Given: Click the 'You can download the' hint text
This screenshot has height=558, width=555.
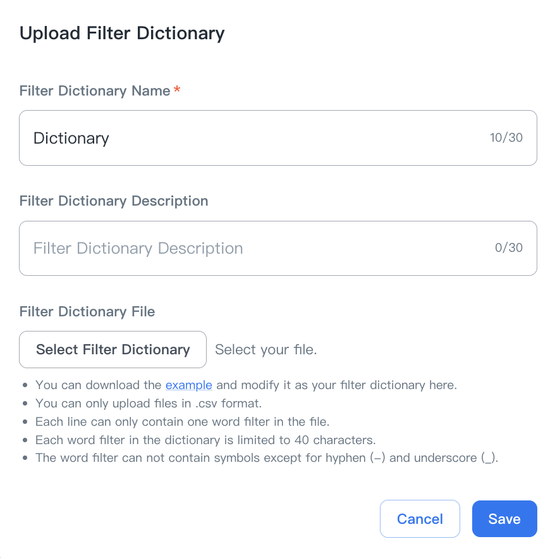Looking at the screenshot, I should pos(99,385).
